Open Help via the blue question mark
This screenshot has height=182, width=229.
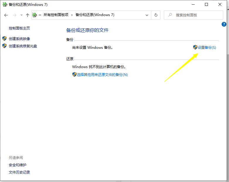(x=224, y=25)
